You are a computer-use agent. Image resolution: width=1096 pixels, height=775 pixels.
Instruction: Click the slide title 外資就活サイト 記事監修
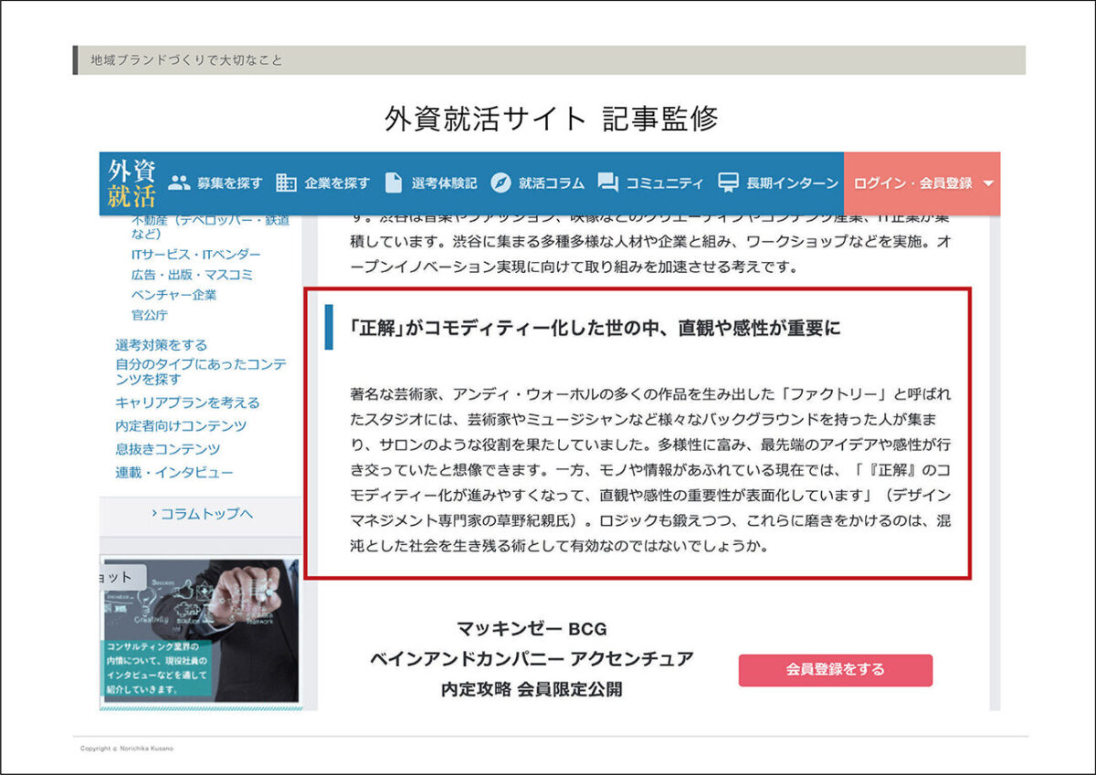tap(551, 119)
